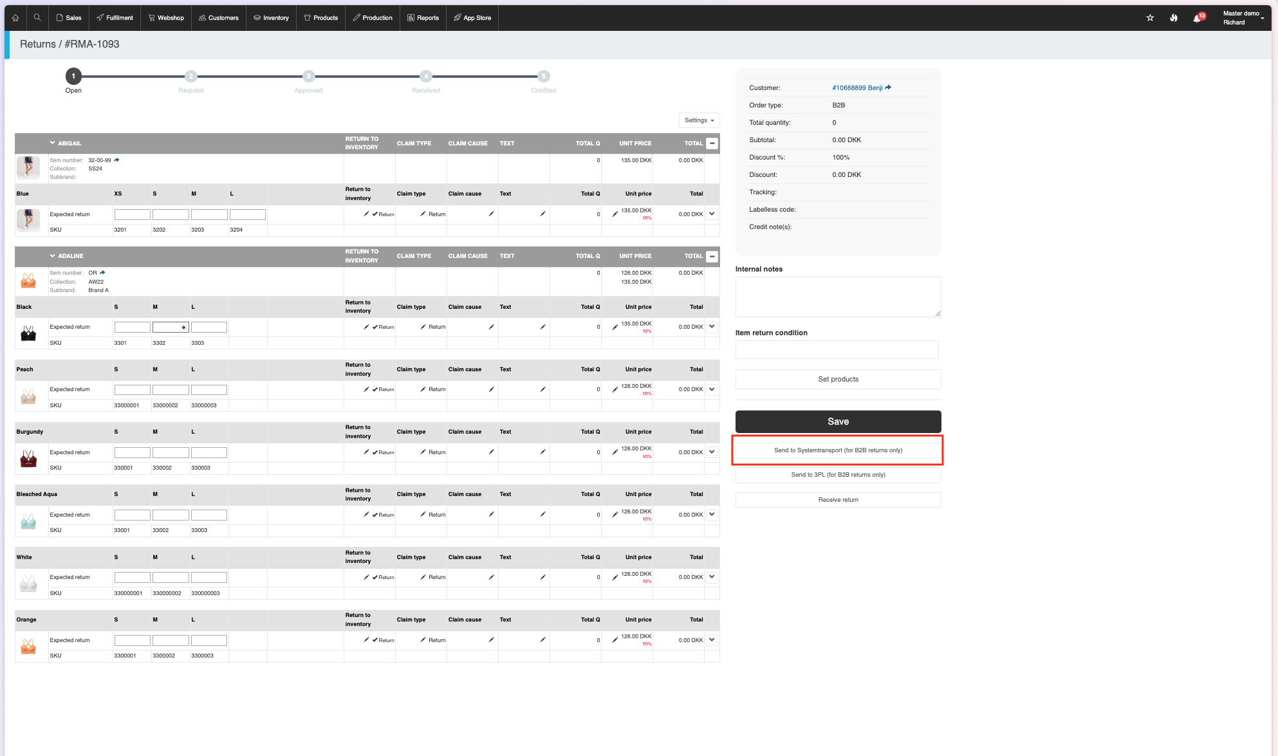This screenshot has height=756, width=1278.
Task: Click Send to 3PL button
Action: pos(838,475)
